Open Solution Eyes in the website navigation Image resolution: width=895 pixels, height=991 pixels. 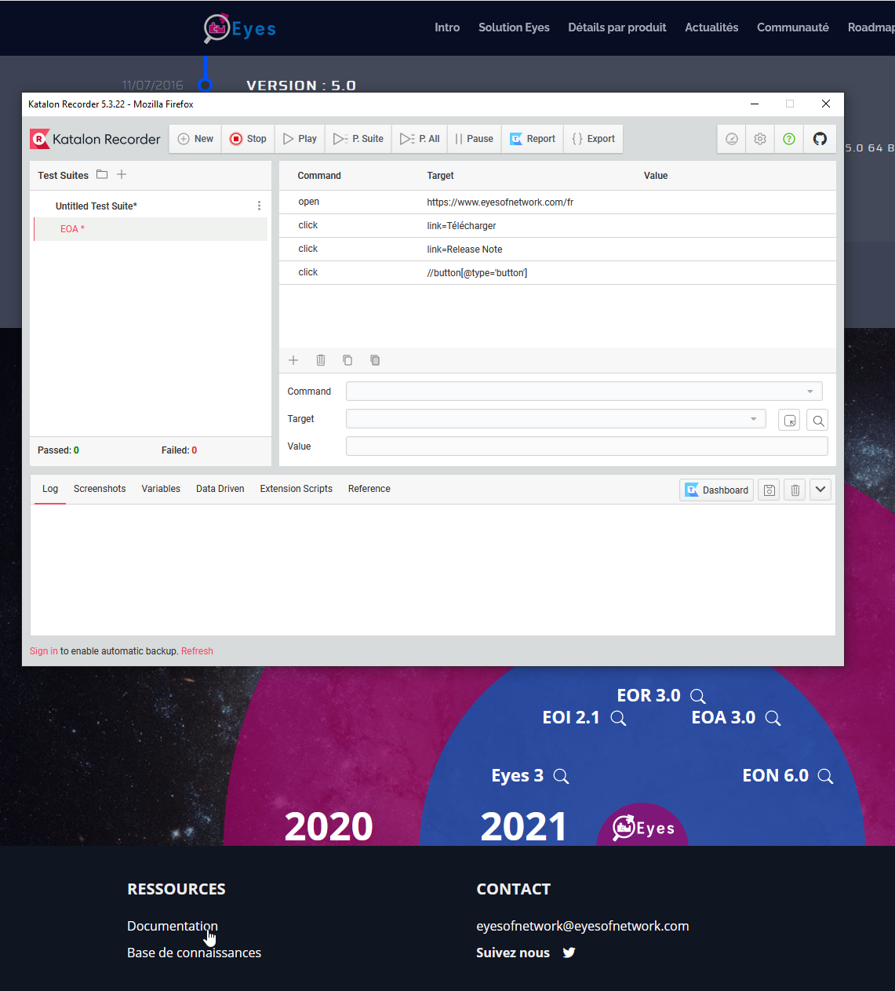point(514,27)
